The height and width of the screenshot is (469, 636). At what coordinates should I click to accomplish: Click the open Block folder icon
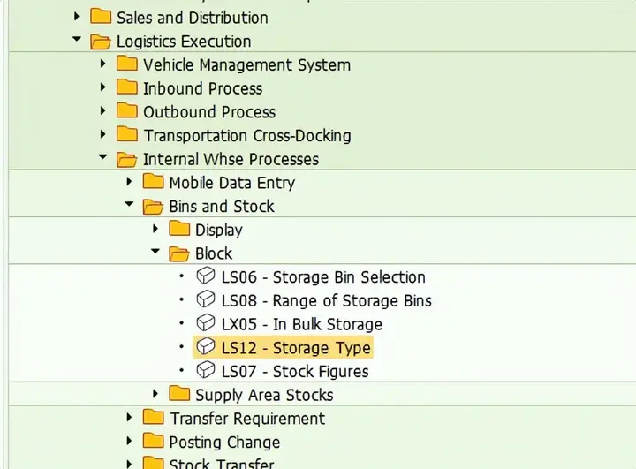pyautogui.click(x=180, y=253)
